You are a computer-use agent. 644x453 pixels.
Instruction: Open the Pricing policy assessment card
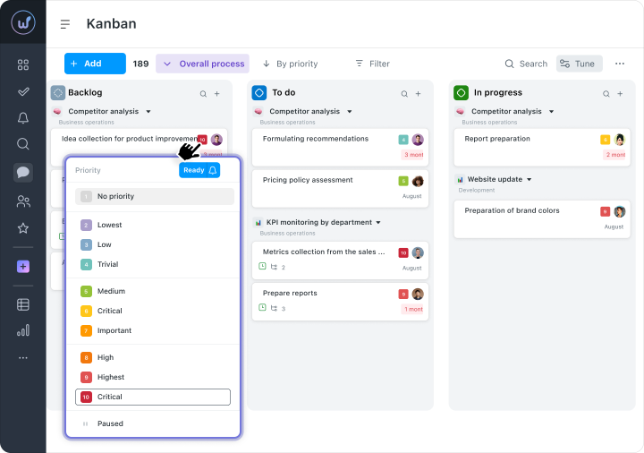click(x=308, y=180)
